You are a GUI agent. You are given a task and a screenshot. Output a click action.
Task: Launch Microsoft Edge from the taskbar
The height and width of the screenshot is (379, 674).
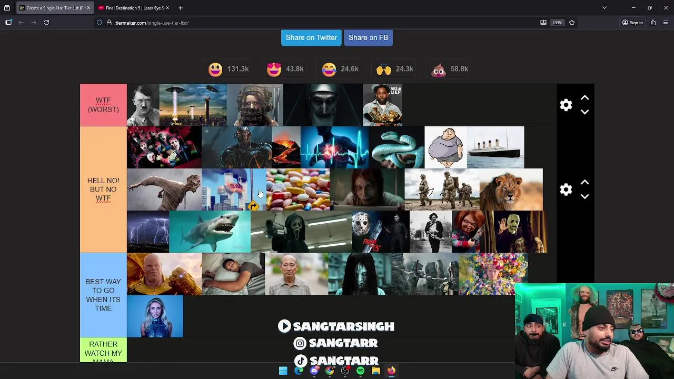(x=299, y=371)
